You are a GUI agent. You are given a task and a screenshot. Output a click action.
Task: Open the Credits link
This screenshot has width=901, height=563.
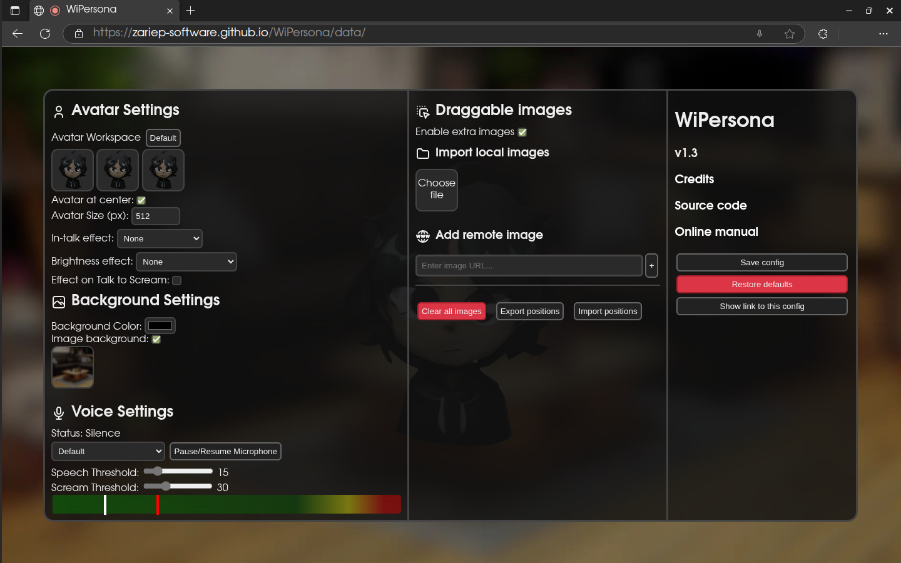pos(695,179)
